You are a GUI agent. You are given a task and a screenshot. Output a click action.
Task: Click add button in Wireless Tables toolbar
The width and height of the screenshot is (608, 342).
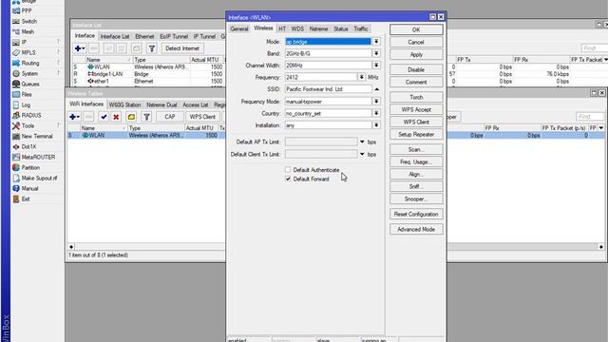[x=74, y=117]
